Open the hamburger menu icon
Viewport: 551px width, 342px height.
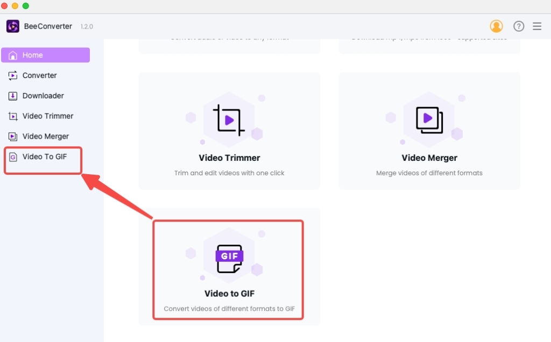tap(537, 26)
